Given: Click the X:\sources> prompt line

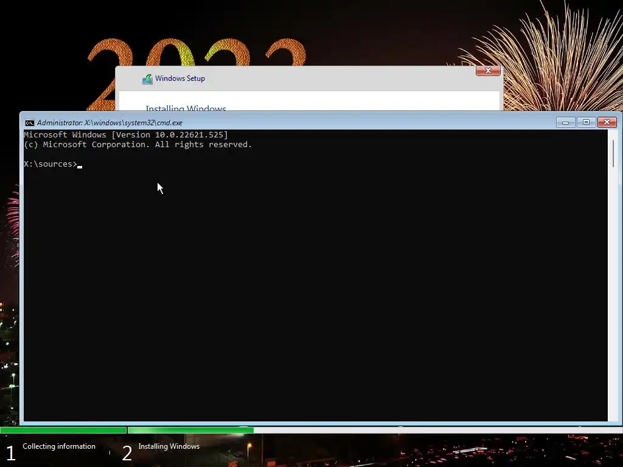Looking at the screenshot, I should (53, 164).
